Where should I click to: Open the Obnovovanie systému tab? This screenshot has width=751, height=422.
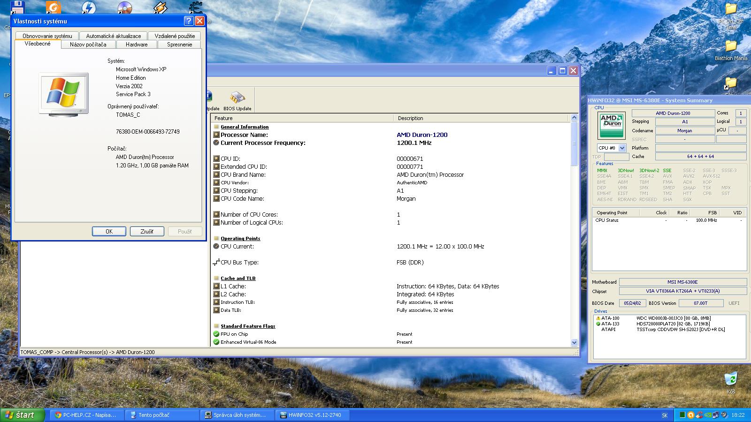coord(47,36)
